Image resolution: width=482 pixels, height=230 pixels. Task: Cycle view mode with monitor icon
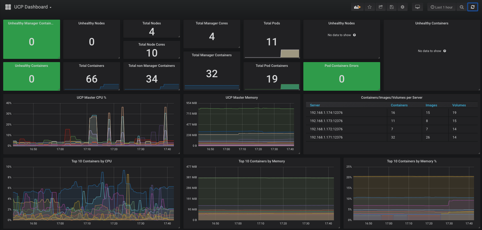(418, 7)
